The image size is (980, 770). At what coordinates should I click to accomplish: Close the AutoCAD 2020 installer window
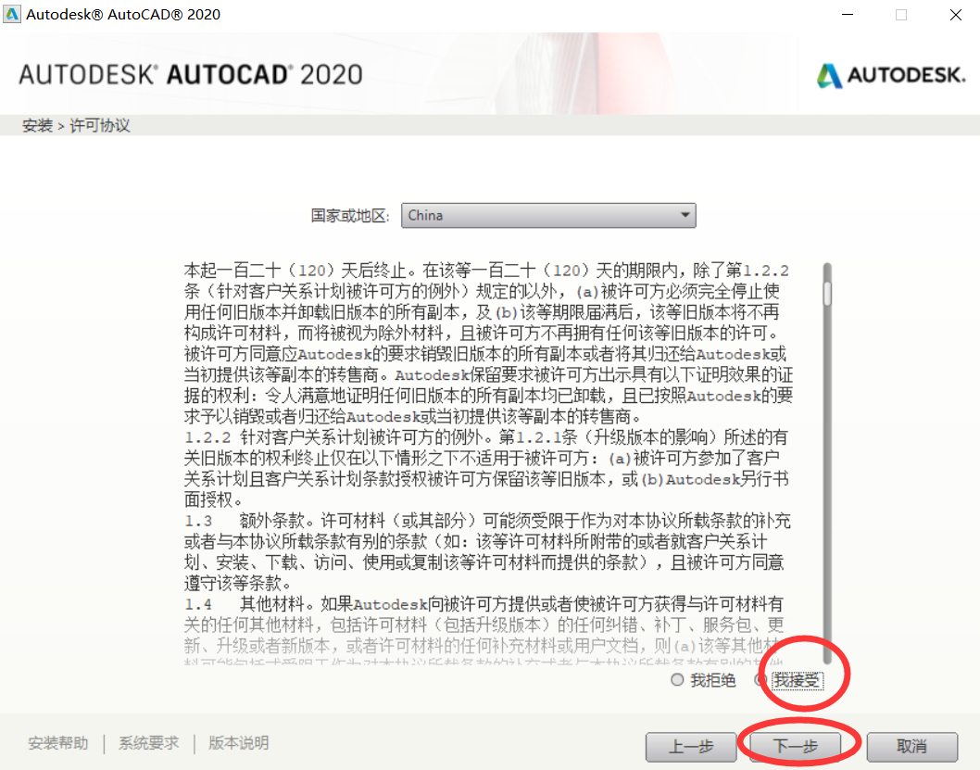pos(956,15)
